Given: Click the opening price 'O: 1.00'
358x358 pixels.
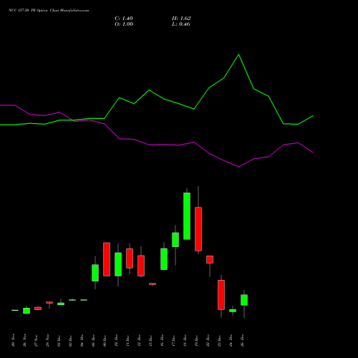Looking at the screenshot, I should tap(124, 24).
